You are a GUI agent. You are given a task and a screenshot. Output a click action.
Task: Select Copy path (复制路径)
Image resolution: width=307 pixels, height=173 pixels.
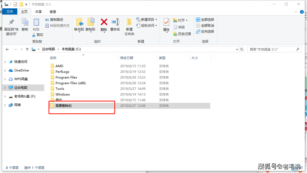(54, 20)
